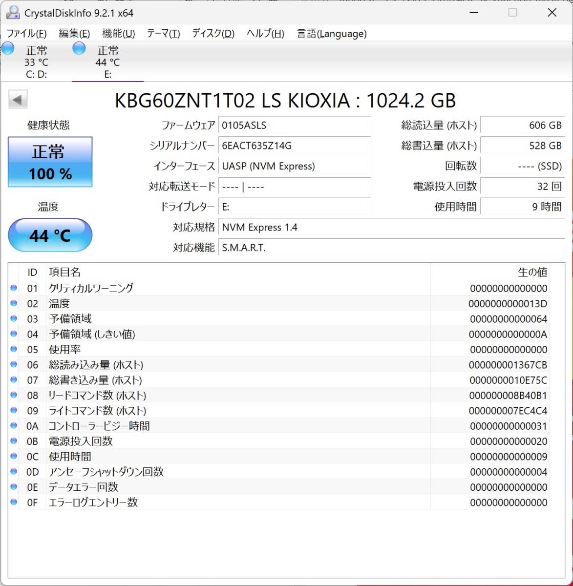Click the 44 °C temperature button
The image size is (573, 586).
(50, 235)
